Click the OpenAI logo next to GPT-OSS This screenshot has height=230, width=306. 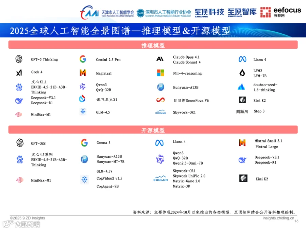(x=20, y=143)
